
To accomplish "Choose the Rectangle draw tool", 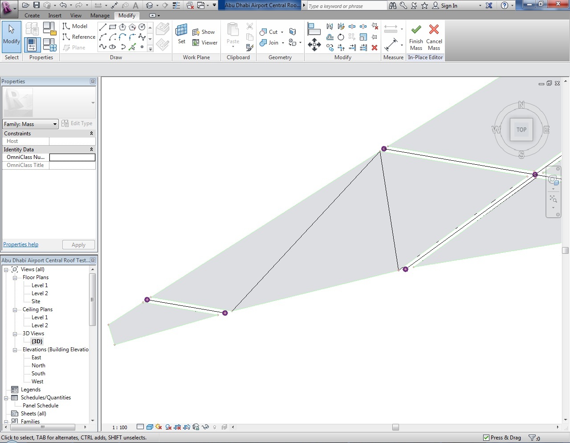I will [113, 27].
